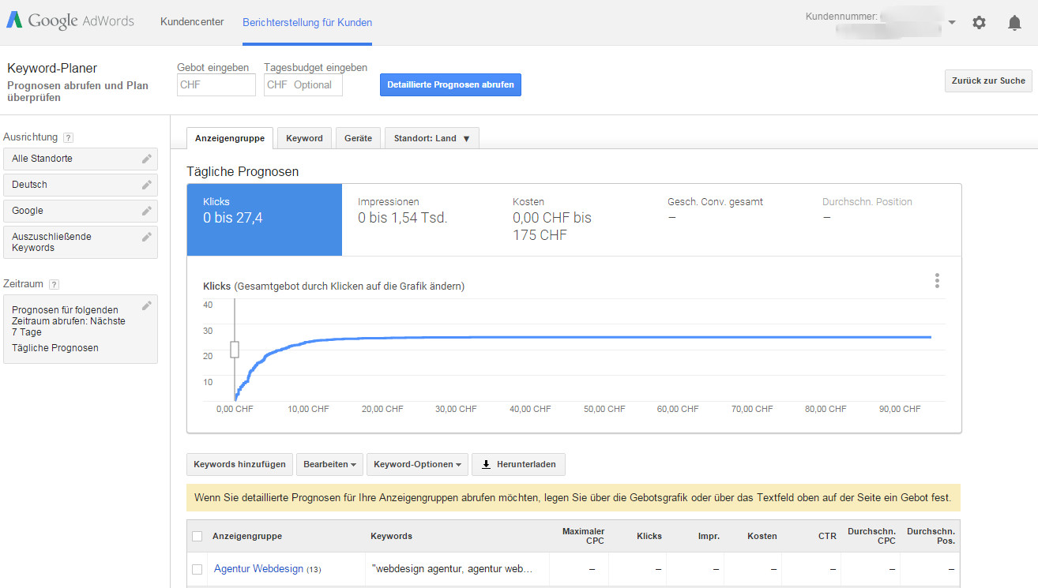The image size is (1038, 588).
Task: Select the Gesch. Conv. gesamt tile
Action: click(x=729, y=219)
